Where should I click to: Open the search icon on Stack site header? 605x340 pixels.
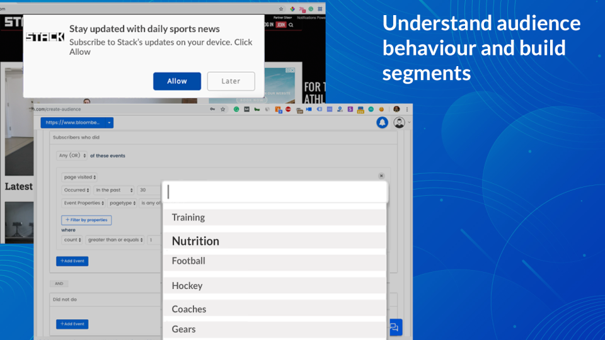291,25
